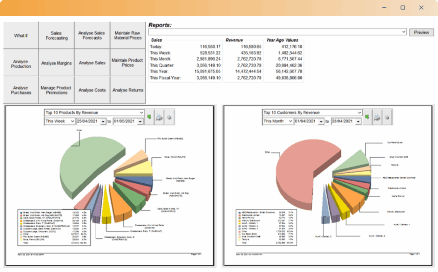Image resolution: width=438 pixels, height=272 pixels.
Task: Click the Products chart legend table
Action: pos(54,228)
